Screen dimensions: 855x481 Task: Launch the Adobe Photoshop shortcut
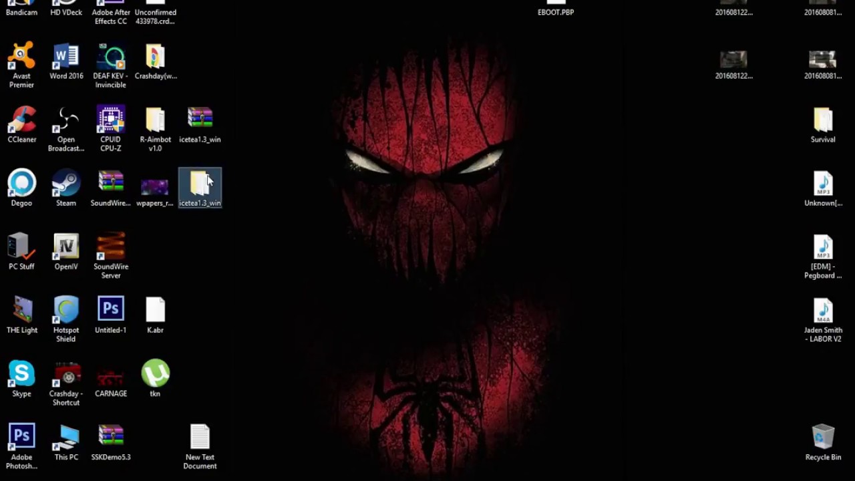21,446
